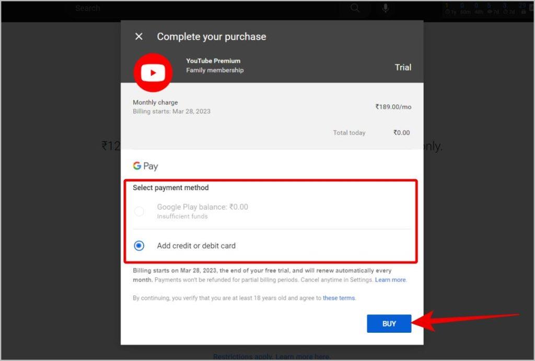
Task: Select Google Play balance radio button
Action: point(139,211)
